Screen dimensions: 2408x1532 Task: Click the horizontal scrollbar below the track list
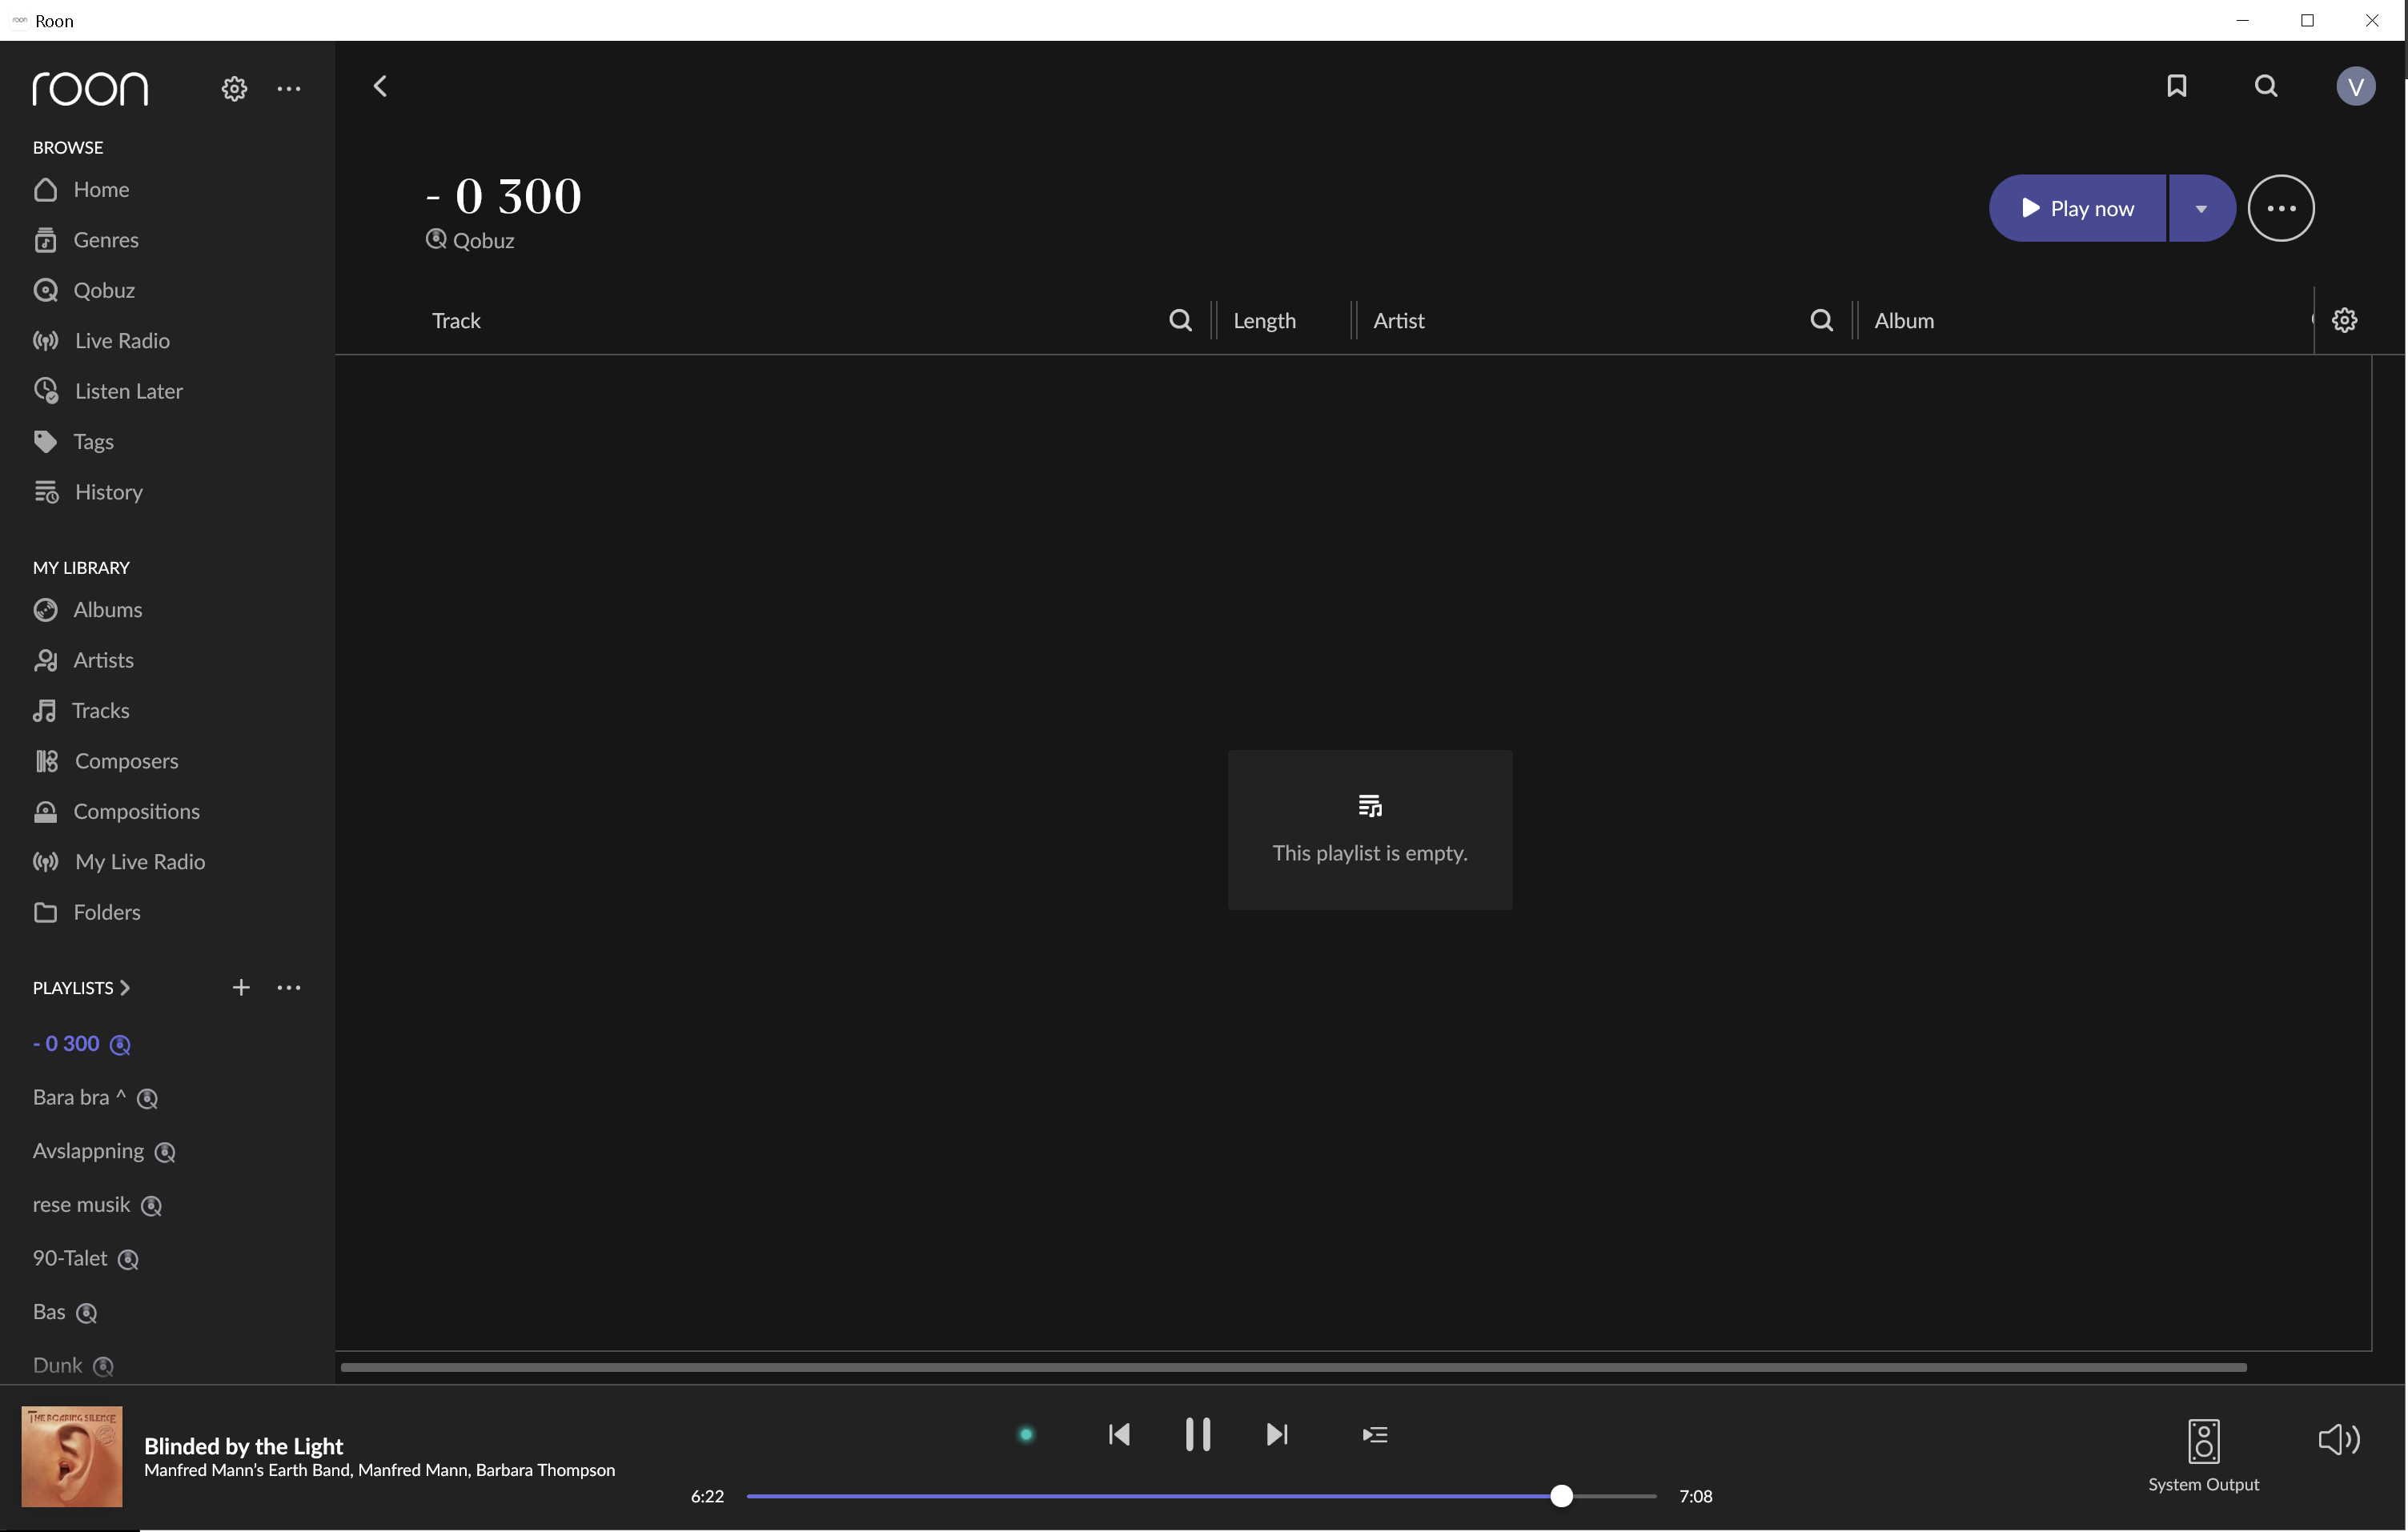pos(1293,1367)
